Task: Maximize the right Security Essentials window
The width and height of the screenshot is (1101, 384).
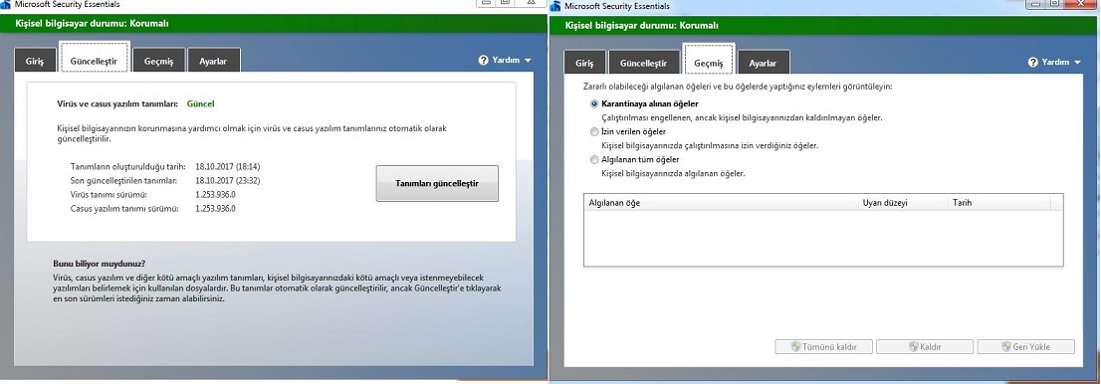Action: (1054, 4)
